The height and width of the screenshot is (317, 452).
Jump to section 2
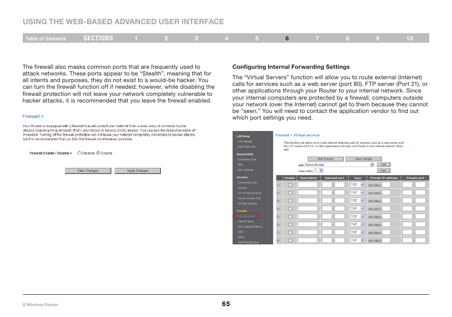click(x=166, y=38)
